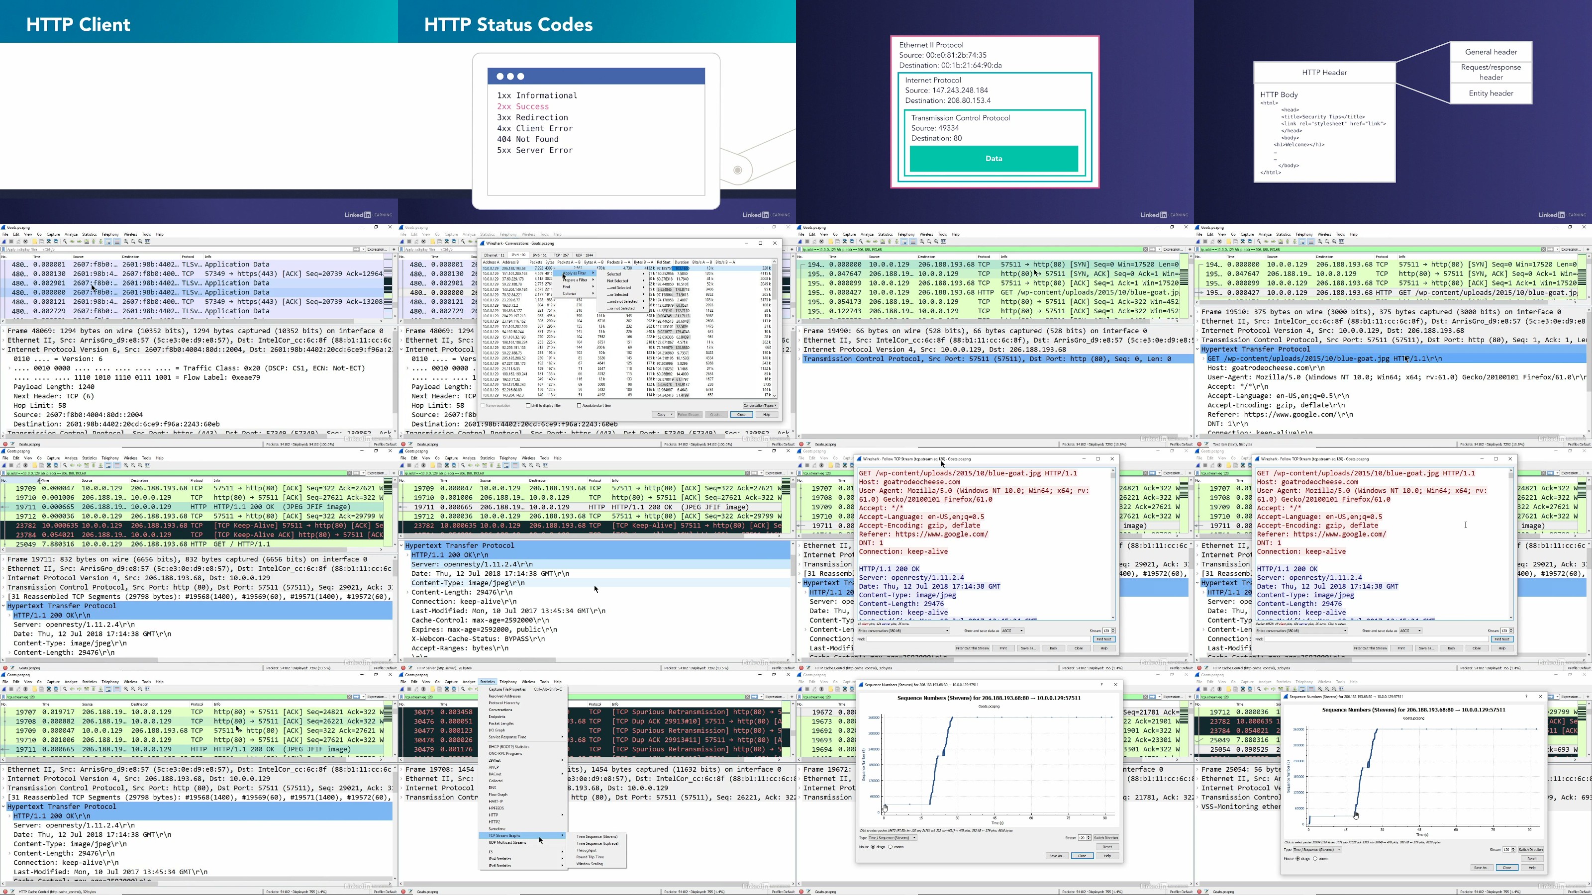The width and height of the screenshot is (1592, 895).
Task: Choose Endpoints in the open Statistics menu
Action: coord(497,716)
